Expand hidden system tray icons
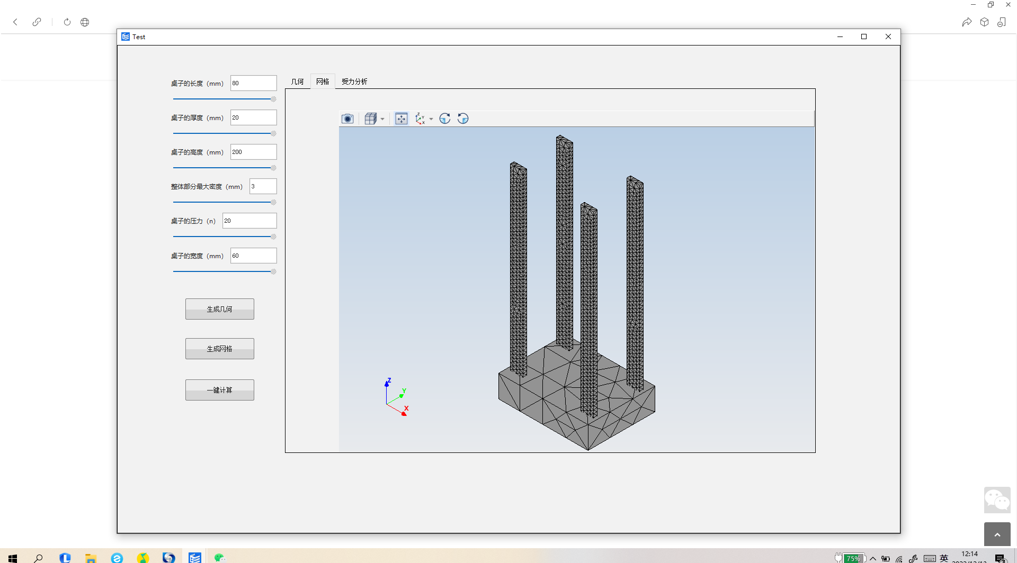The height and width of the screenshot is (563, 1017). pyautogui.click(x=873, y=559)
